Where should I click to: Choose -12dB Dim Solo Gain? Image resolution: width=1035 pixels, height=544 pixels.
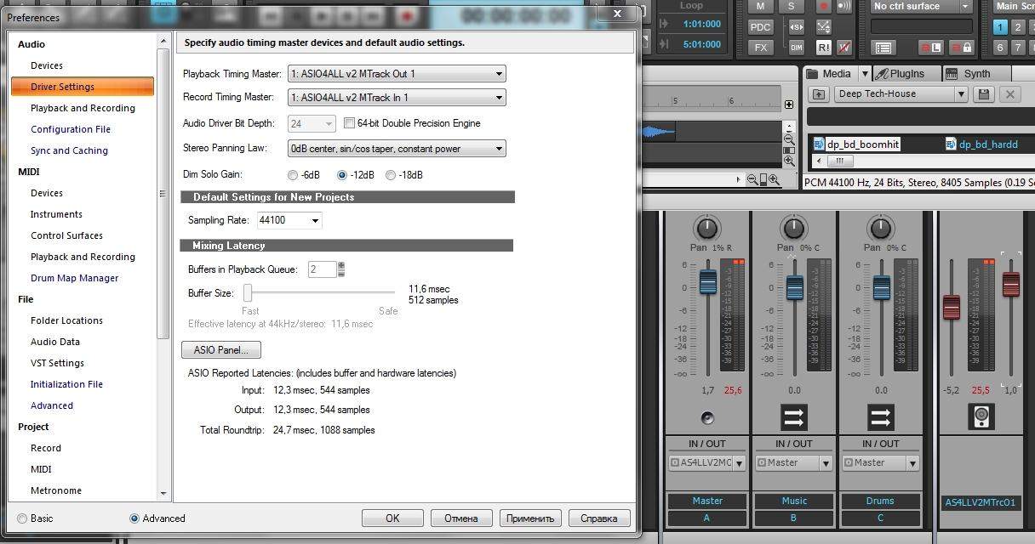point(342,175)
